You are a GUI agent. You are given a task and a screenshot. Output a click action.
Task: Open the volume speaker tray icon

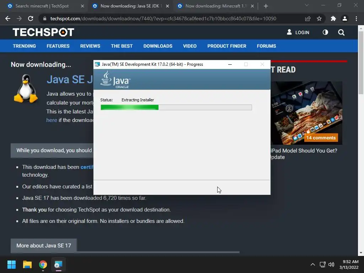(331, 264)
